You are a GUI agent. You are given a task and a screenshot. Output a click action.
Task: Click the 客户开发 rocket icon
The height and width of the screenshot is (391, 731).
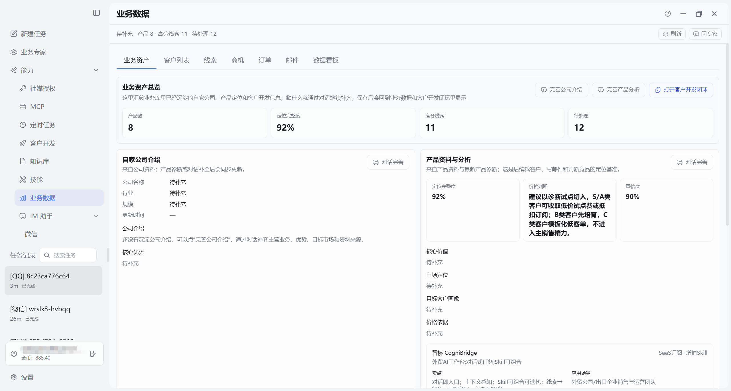[x=23, y=143]
